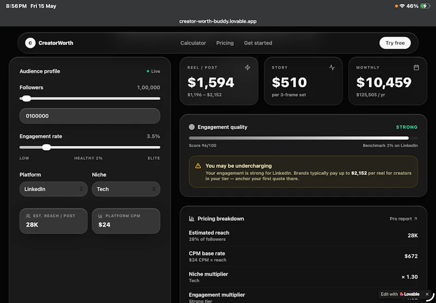This screenshot has height=303, width=436.
Task: Open the Pricing nav item
Action: tap(225, 43)
